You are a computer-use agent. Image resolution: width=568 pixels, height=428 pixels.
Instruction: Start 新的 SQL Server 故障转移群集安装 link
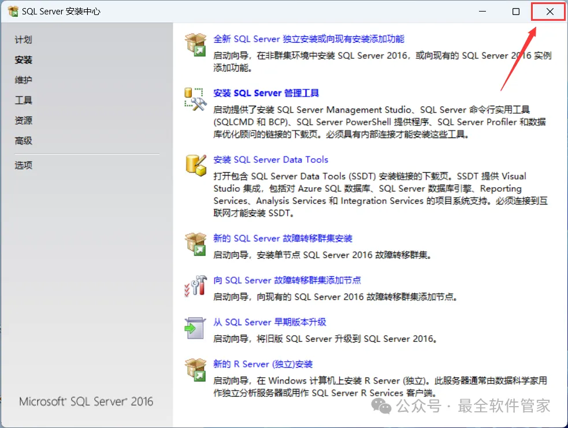tap(283, 239)
